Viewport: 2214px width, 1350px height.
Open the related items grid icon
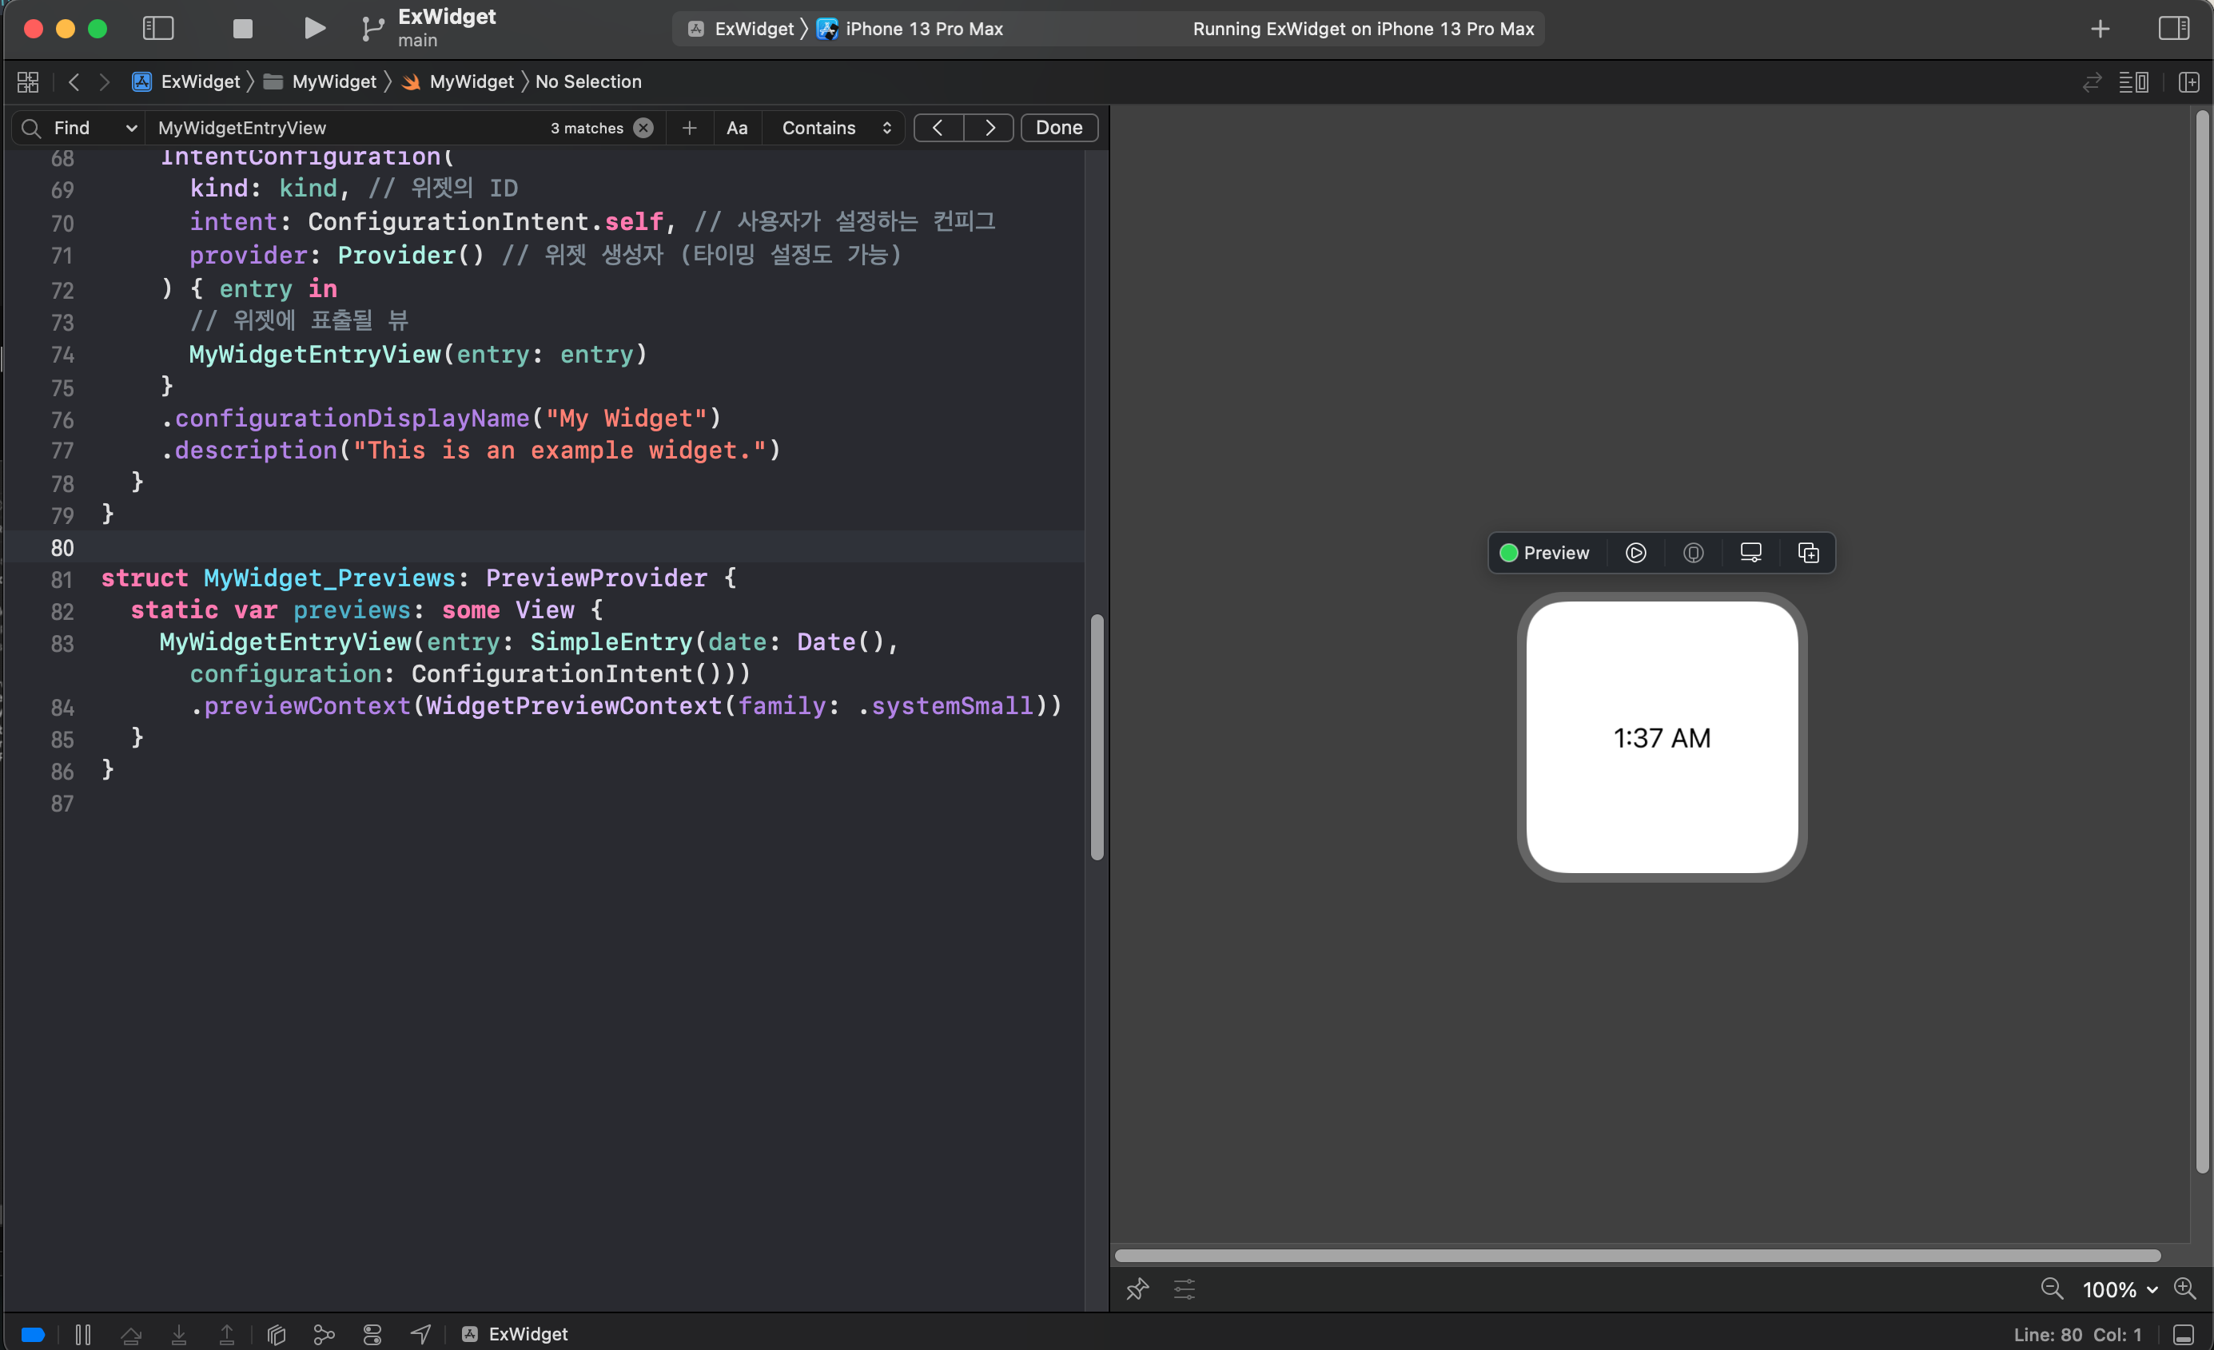click(28, 81)
